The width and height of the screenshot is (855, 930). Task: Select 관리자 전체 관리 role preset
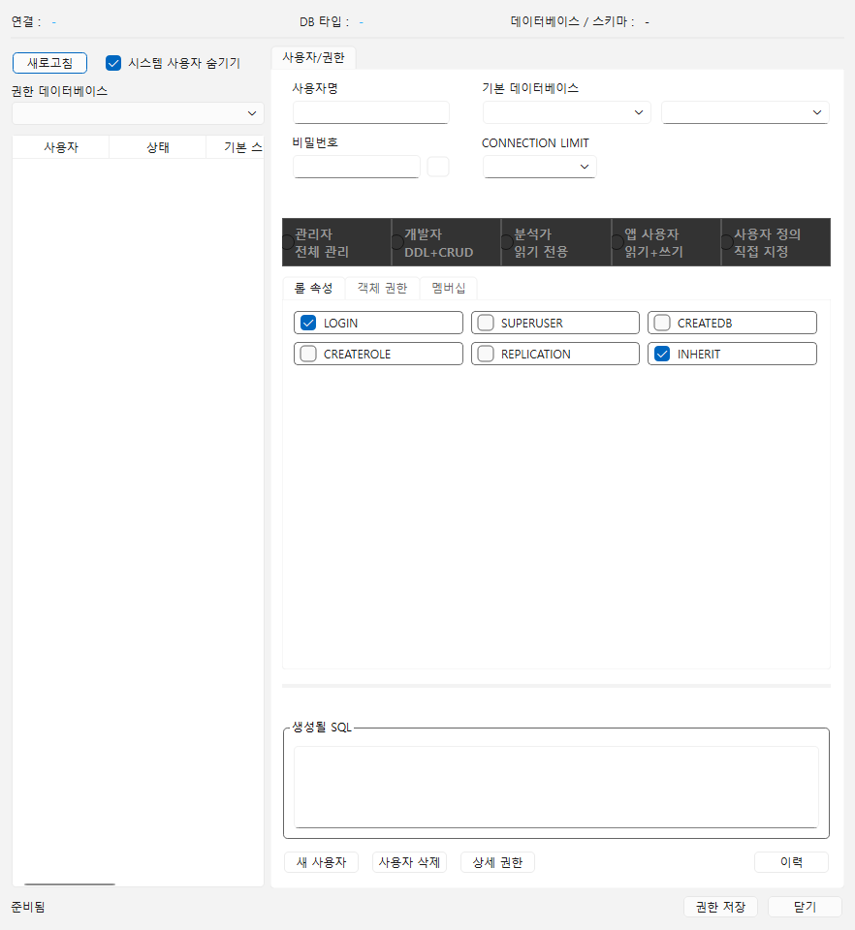click(336, 242)
